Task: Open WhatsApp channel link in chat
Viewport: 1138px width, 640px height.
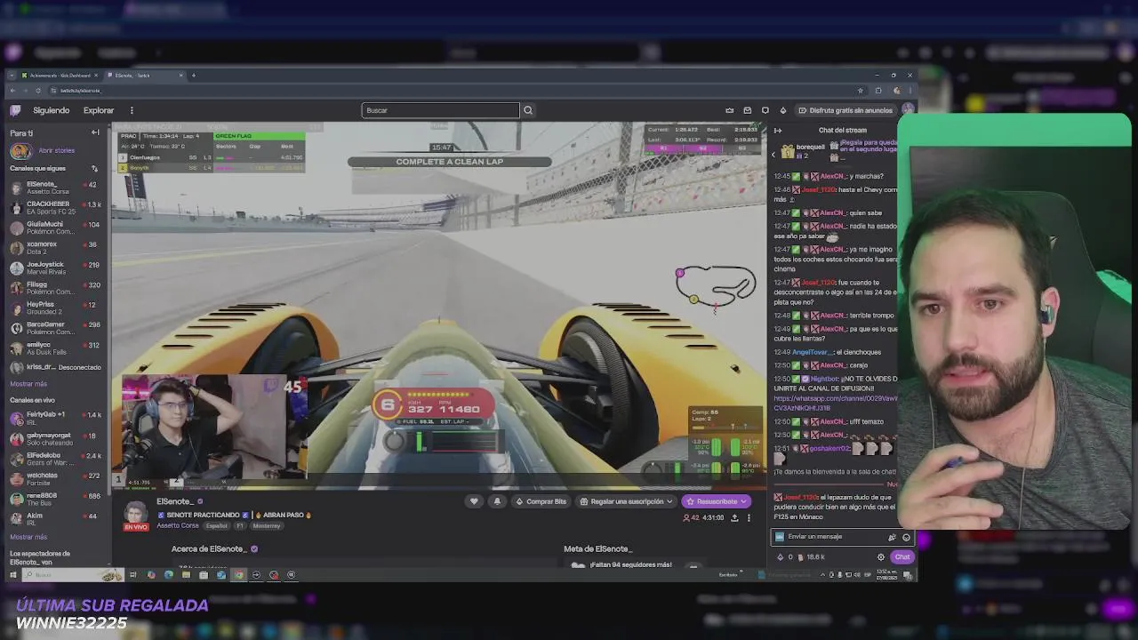Action: click(x=836, y=403)
